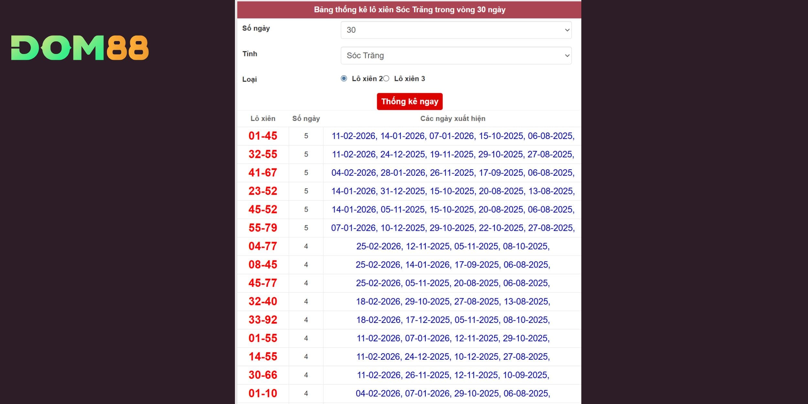Open the 04-77 lô xiên entry

(263, 246)
